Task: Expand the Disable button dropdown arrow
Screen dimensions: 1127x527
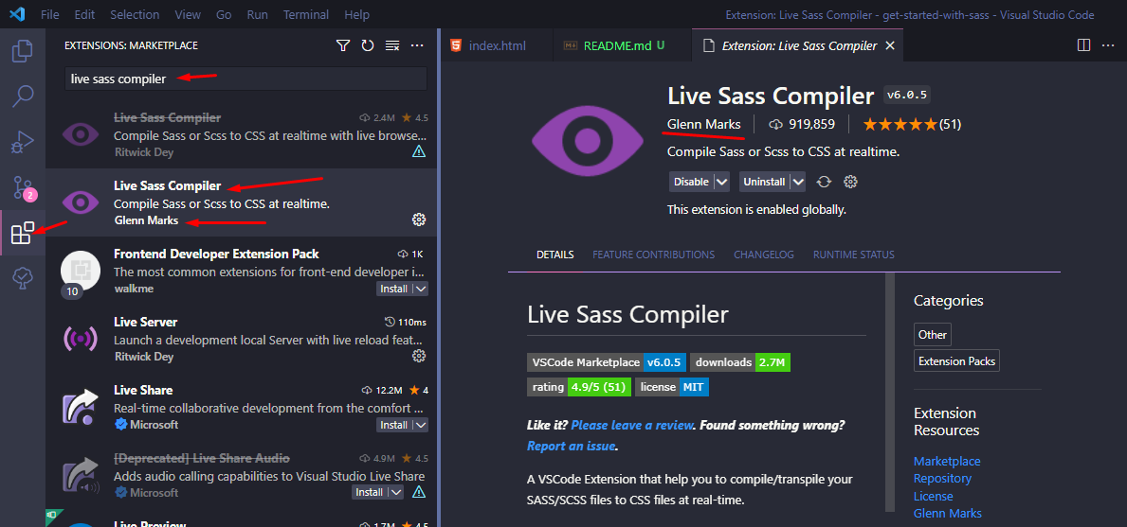Action: 721,182
